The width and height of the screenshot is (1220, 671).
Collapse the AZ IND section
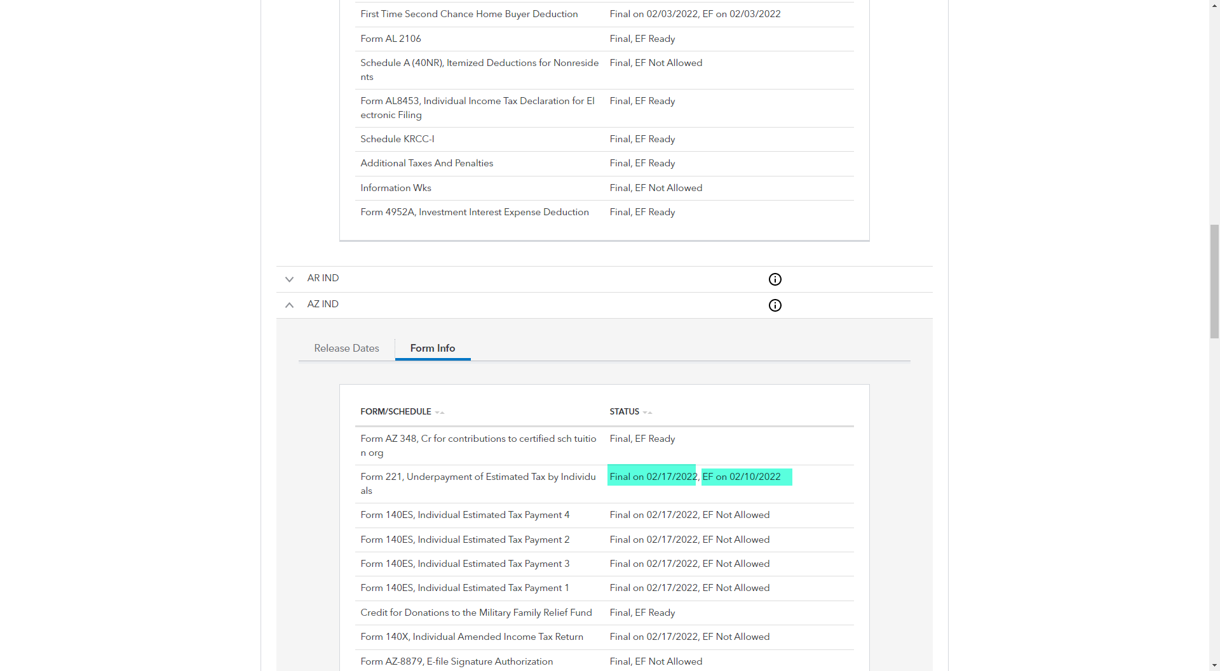coord(289,305)
